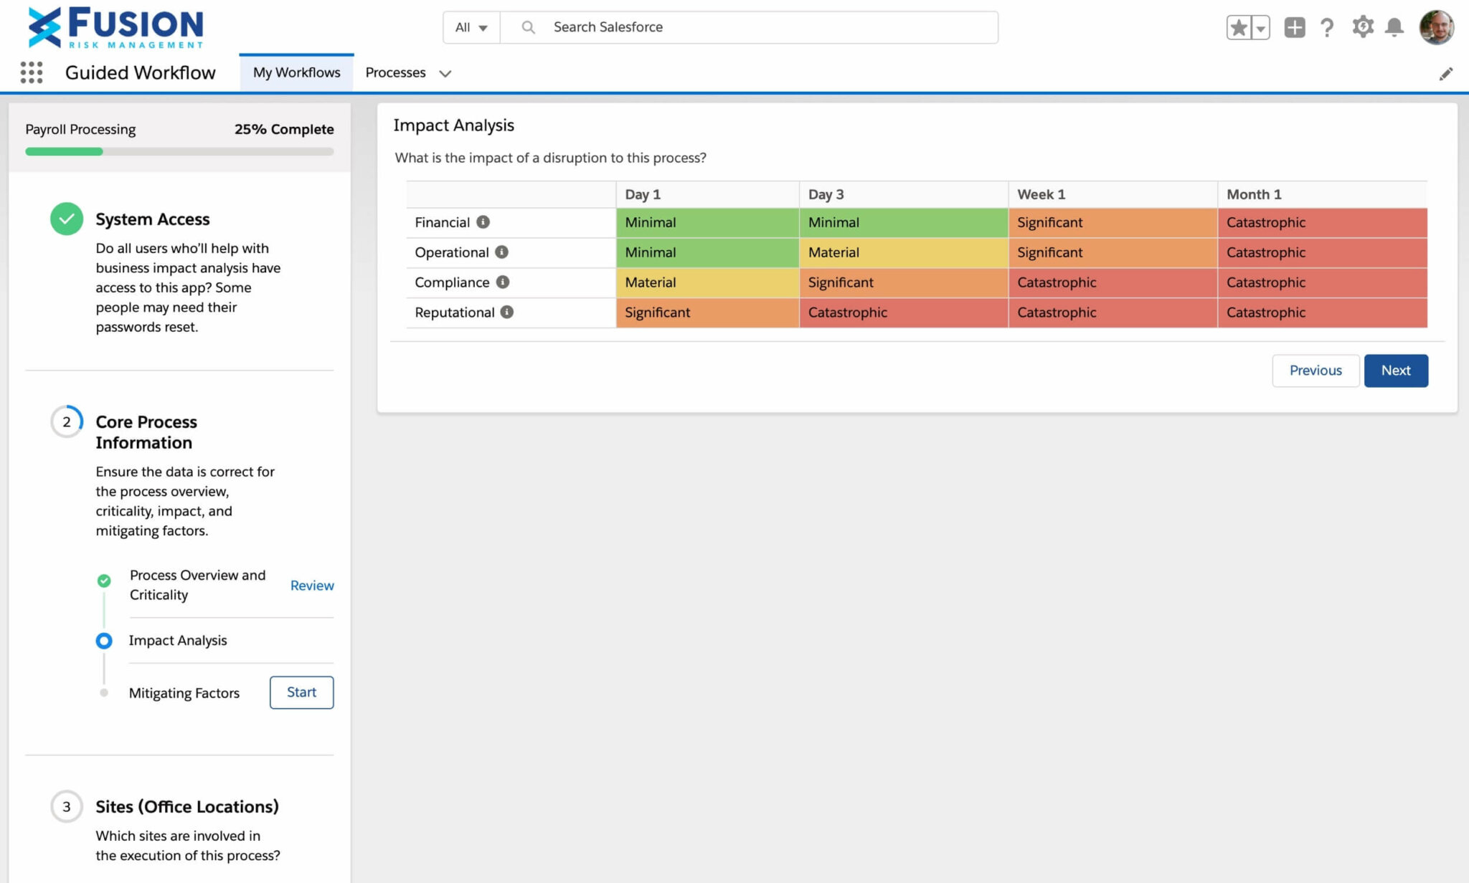This screenshot has width=1469, height=883.
Task: Create a record with the global actions plus icon
Action: [1295, 27]
